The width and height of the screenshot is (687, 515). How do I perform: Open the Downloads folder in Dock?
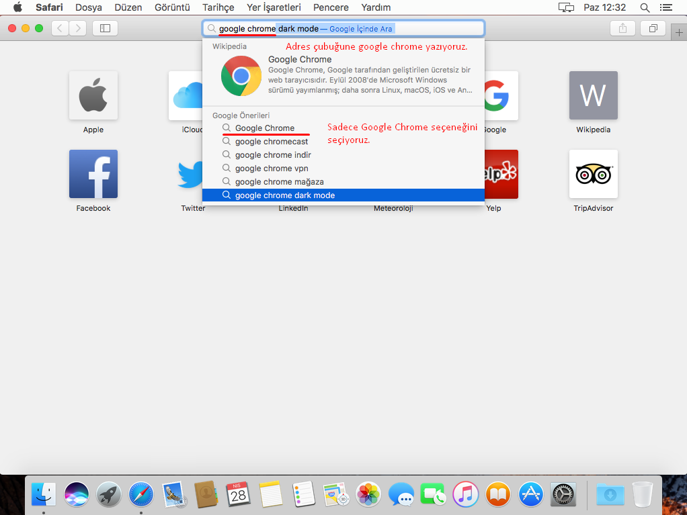pos(610,494)
